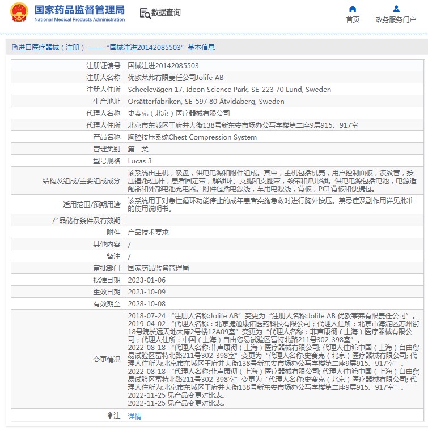Open the 详情 link
The height and width of the screenshot is (430, 428).
[x=134, y=416]
